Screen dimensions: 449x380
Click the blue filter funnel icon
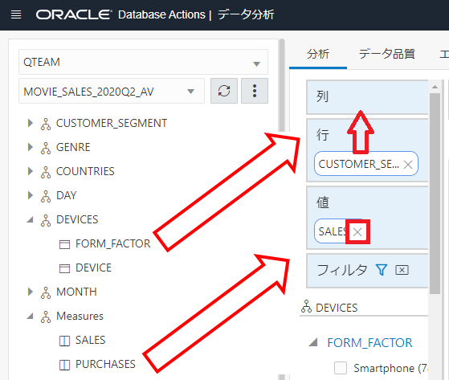[382, 270]
